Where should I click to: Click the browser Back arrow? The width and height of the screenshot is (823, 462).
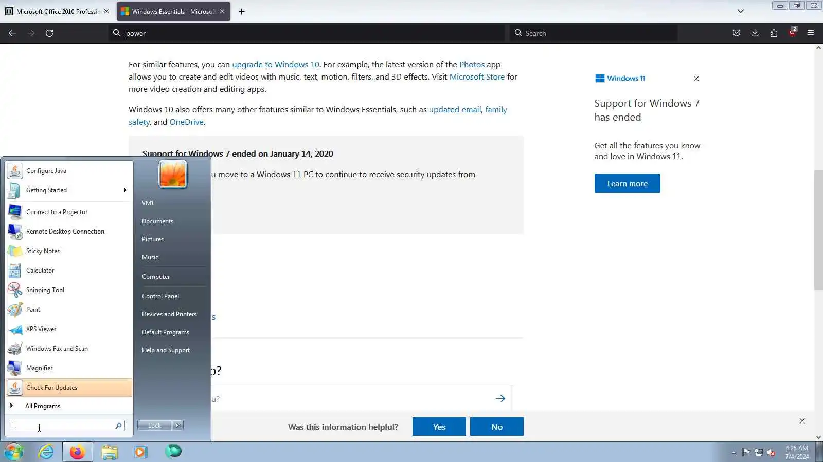point(12,33)
